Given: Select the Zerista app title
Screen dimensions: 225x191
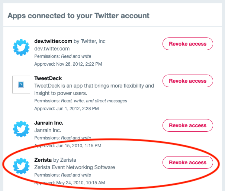Looking at the screenshot, I should 43,160.
